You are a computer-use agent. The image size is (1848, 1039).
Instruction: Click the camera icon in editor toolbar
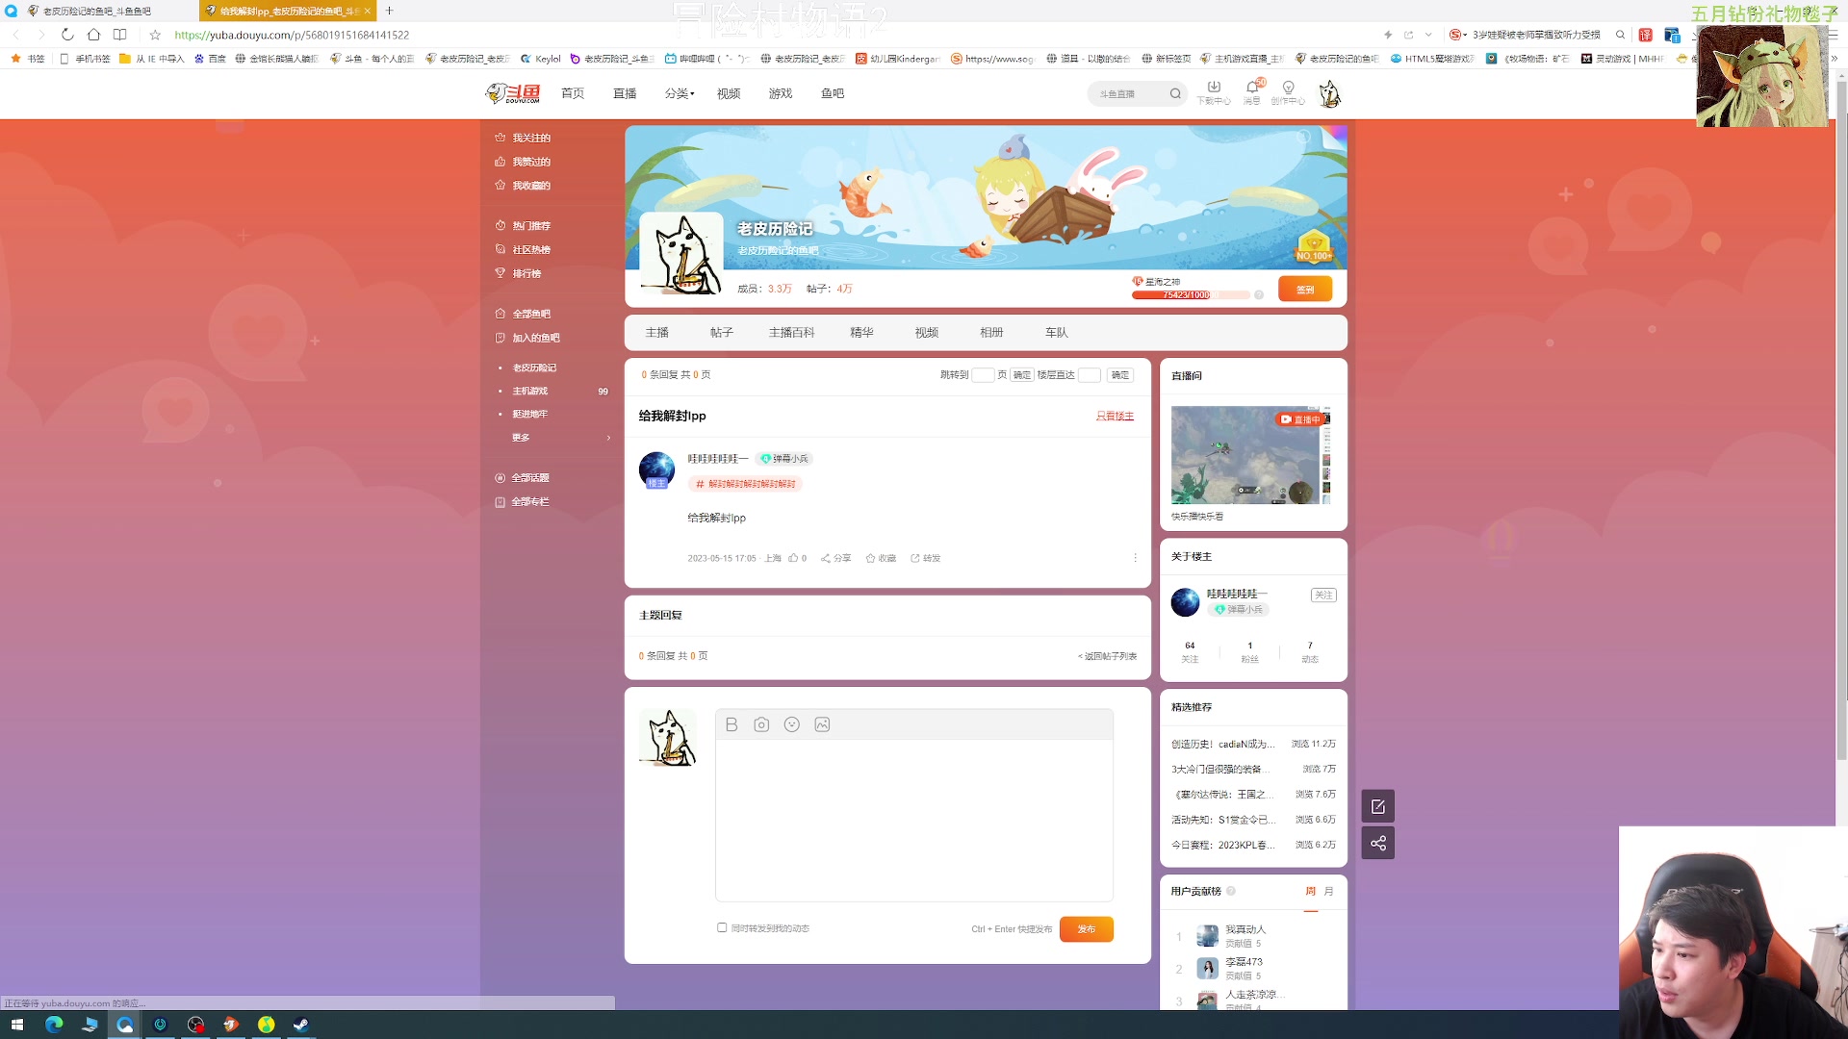(x=761, y=724)
